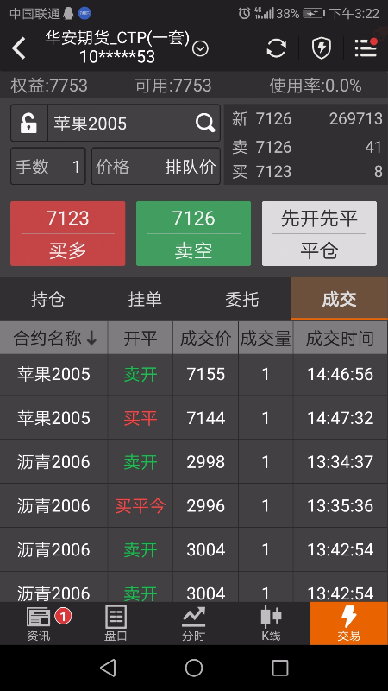Toggle the contract lock icon
388x691 pixels.
point(29,123)
